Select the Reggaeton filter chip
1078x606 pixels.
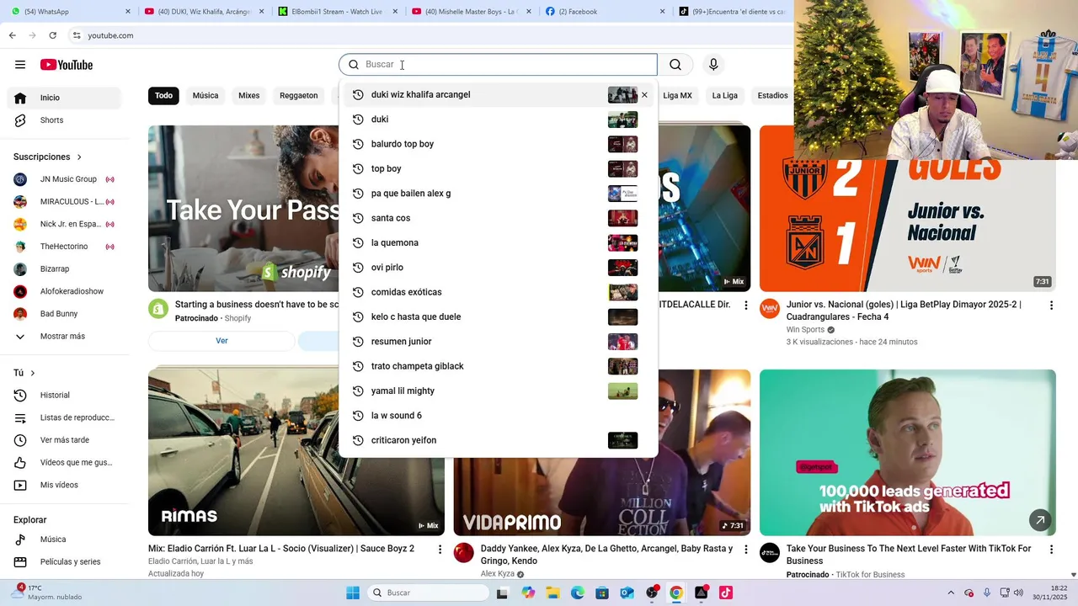click(x=299, y=96)
